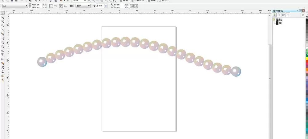308x139 pixels.
Task: Select the Freehand drawing tool
Action: (x=3, y=30)
